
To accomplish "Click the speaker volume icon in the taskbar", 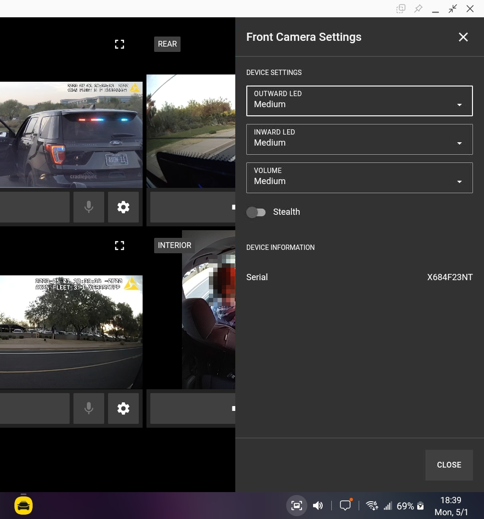I will point(318,506).
